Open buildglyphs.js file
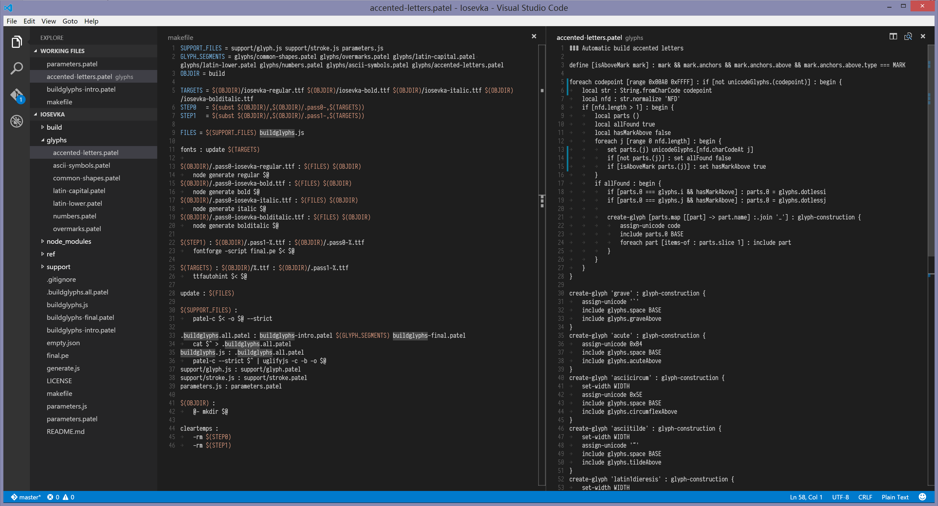 pos(94,305)
